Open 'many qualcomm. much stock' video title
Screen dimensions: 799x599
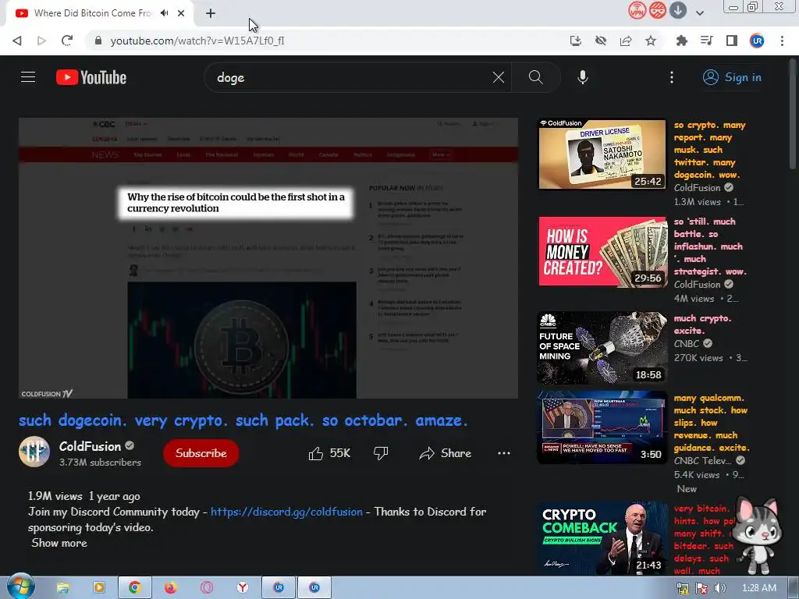pos(712,423)
